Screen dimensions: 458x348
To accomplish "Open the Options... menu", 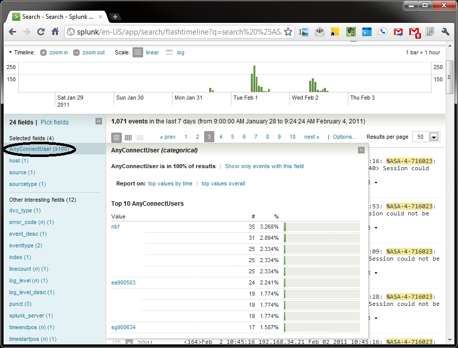I will pos(344,137).
